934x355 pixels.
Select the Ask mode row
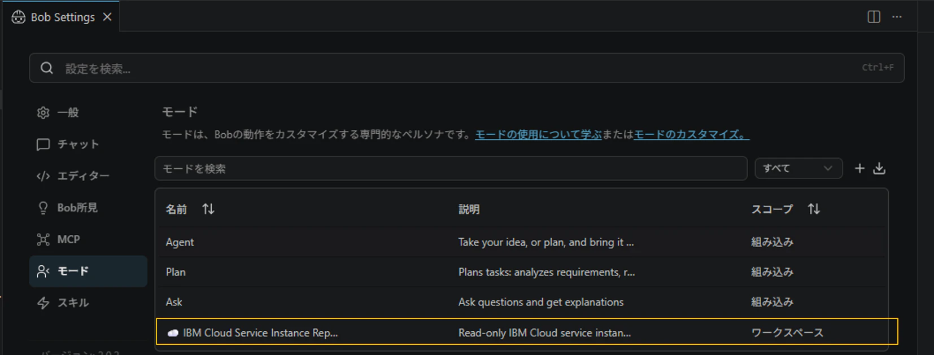pos(521,302)
